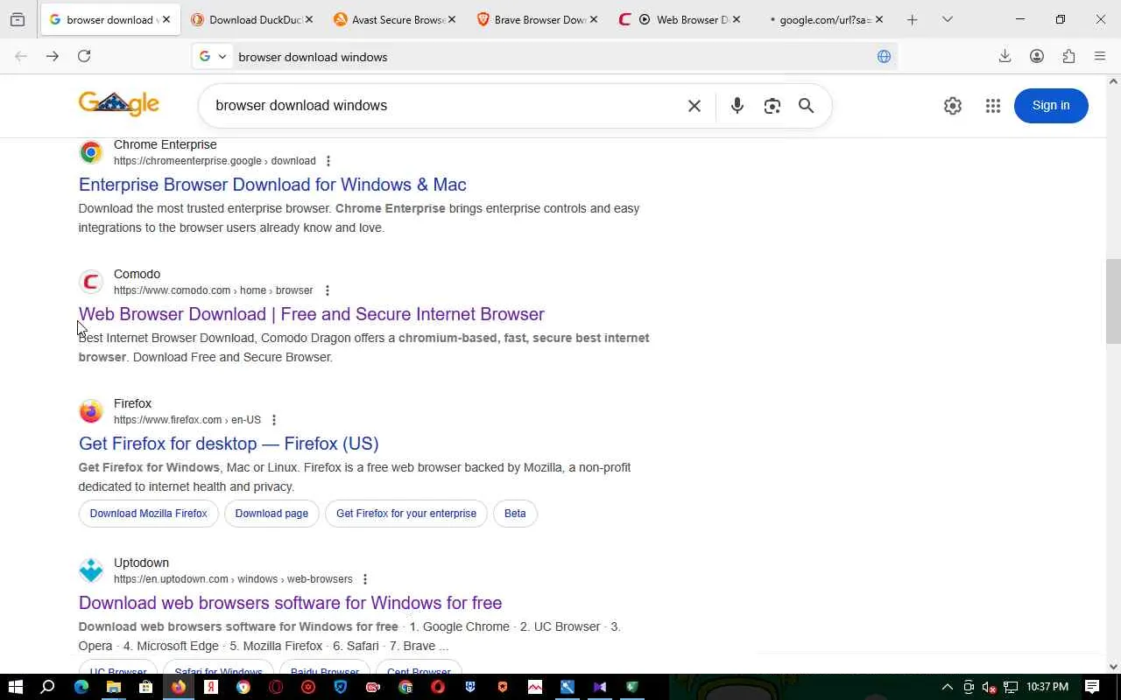Launch Microsoft Edge from the taskbar

pyautogui.click(x=81, y=687)
